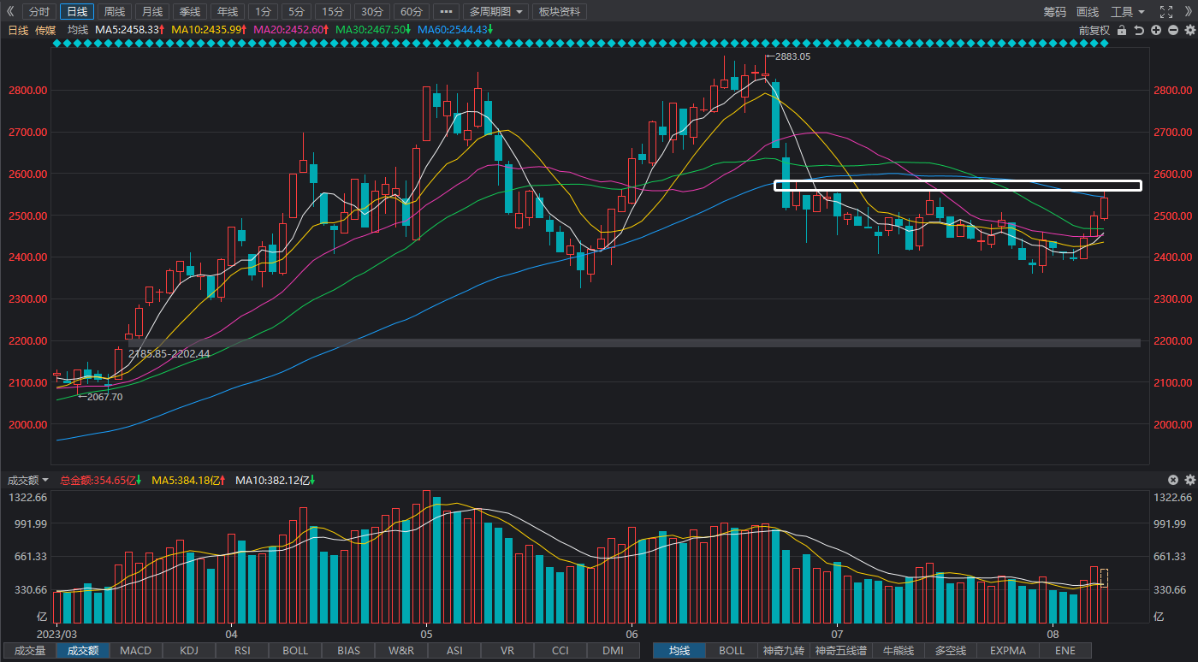Image resolution: width=1198 pixels, height=662 pixels.
Task: Select 日线 daily period
Action: 77,12
